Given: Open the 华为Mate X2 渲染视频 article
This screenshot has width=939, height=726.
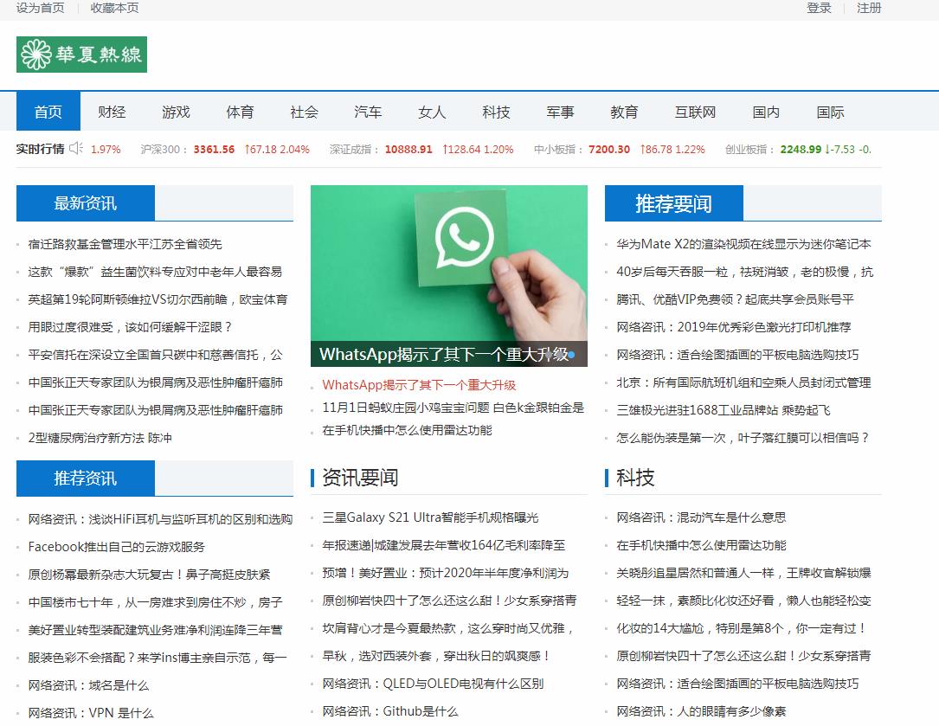Looking at the screenshot, I should [x=743, y=244].
